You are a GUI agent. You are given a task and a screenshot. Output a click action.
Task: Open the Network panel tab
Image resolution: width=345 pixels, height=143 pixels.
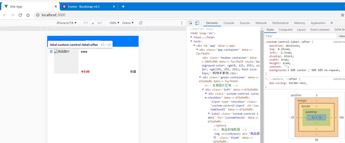tap(261, 23)
